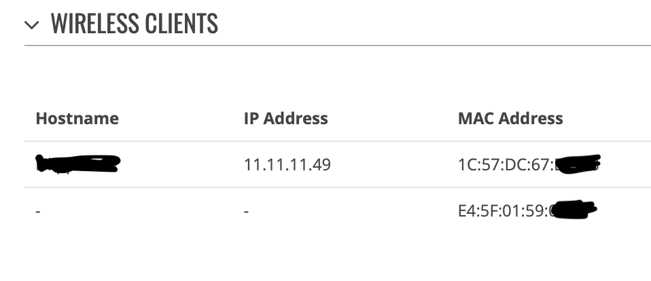This screenshot has width=651, height=281.
Task: Click the separator line beneath the column headers
Action: tap(338, 141)
